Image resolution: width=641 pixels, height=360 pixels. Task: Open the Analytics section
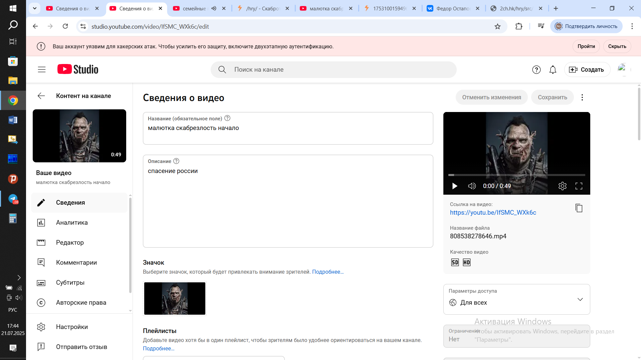pyautogui.click(x=72, y=223)
